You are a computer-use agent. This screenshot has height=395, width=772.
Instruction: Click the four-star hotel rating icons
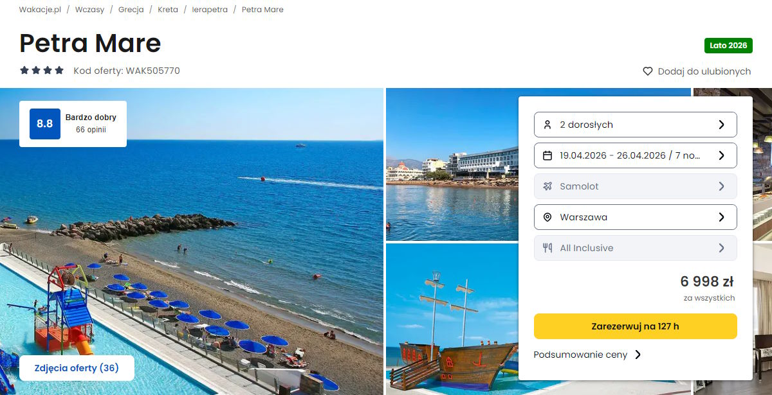(x=42, y=71)
